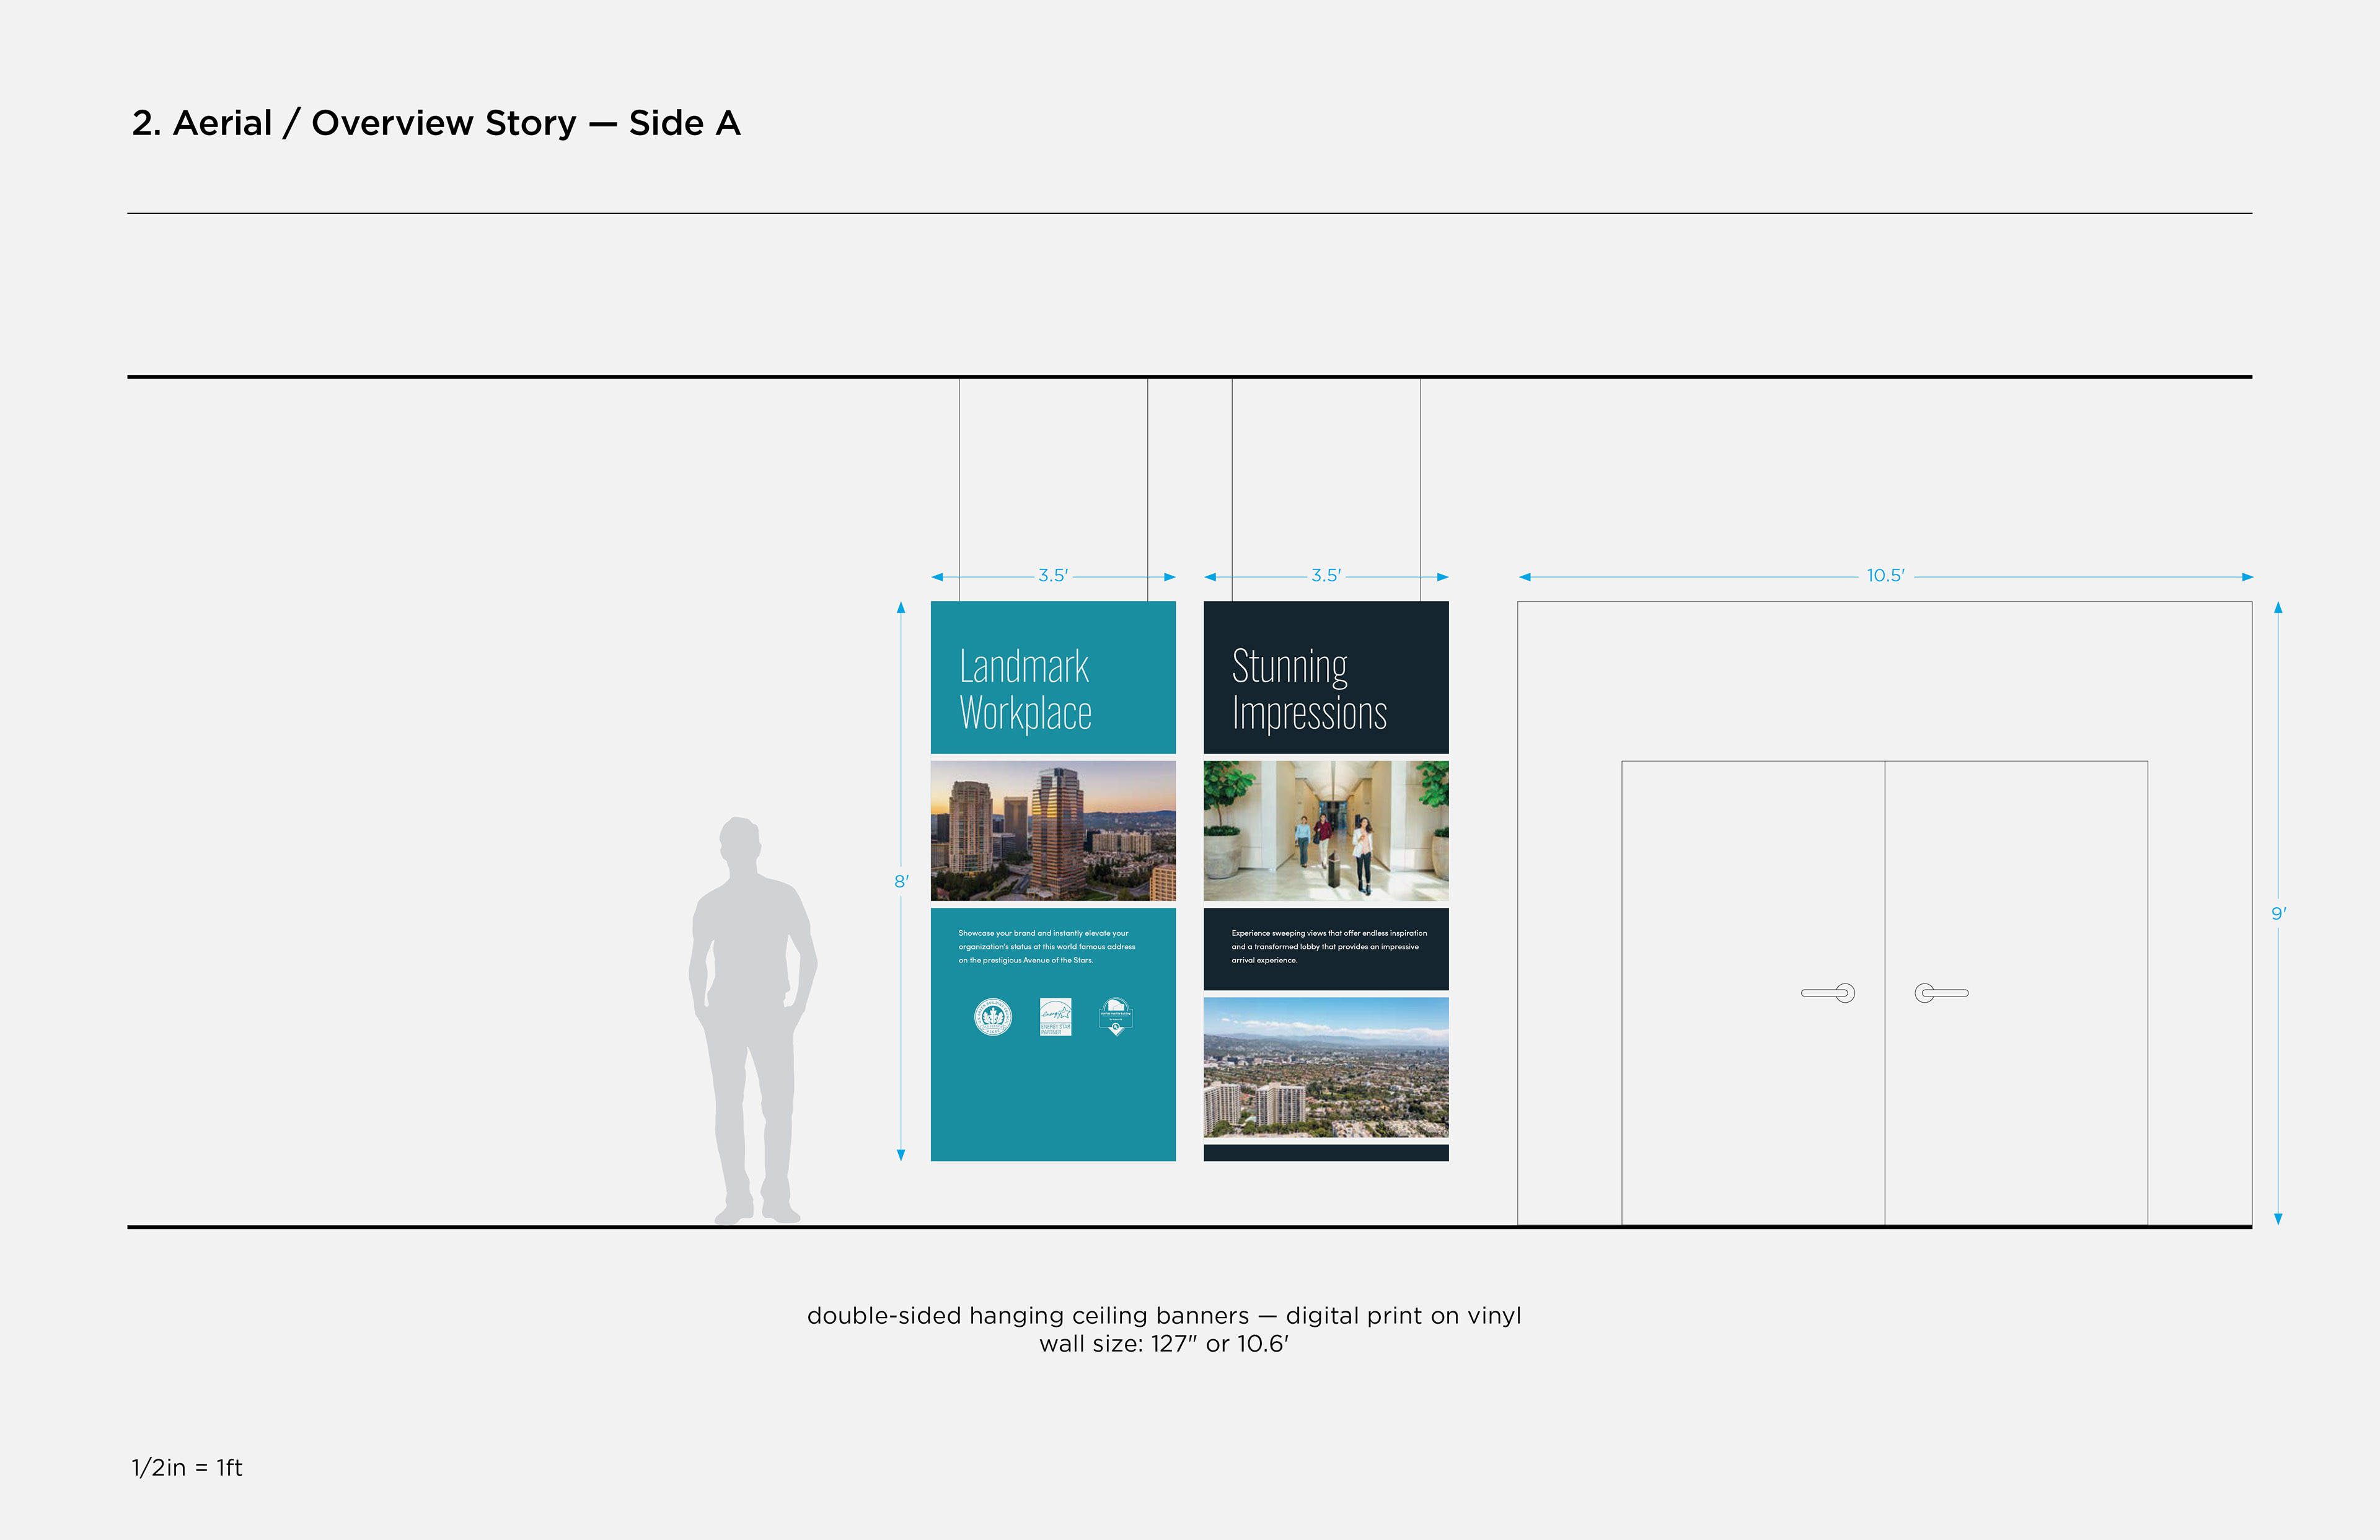Click the Energy Star Partner logo

(x=1055, y=1017)
